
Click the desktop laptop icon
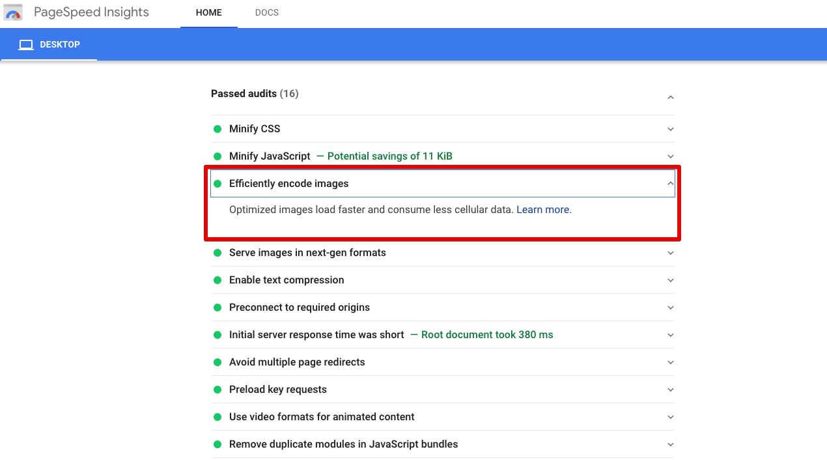point(26,45)
